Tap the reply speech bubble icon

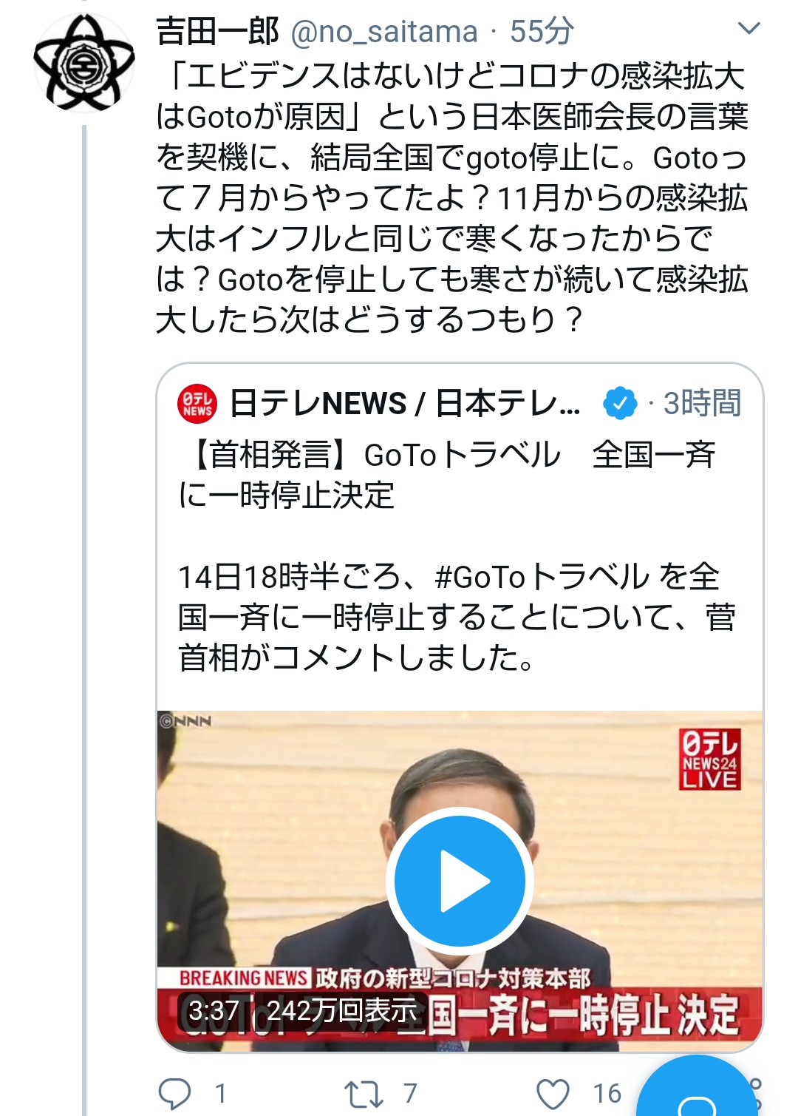175,1093
